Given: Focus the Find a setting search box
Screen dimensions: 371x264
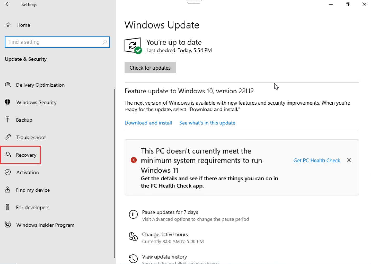Looking at the screenshot, I should click(57, 42).
